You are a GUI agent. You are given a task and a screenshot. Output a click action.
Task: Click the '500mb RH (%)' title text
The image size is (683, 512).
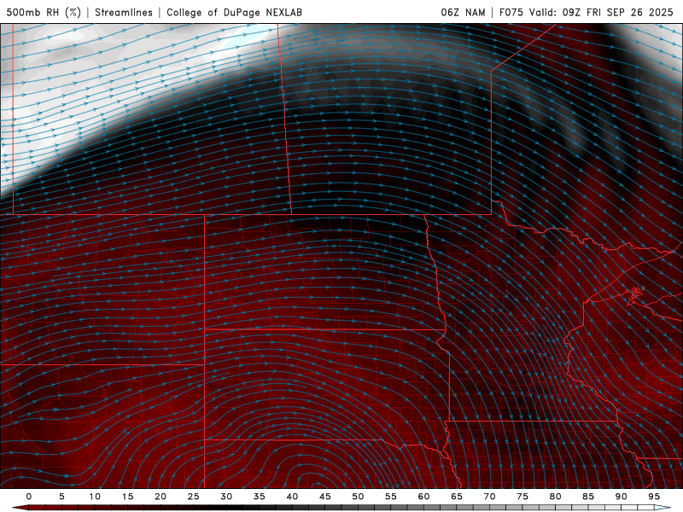pos(44,12)
